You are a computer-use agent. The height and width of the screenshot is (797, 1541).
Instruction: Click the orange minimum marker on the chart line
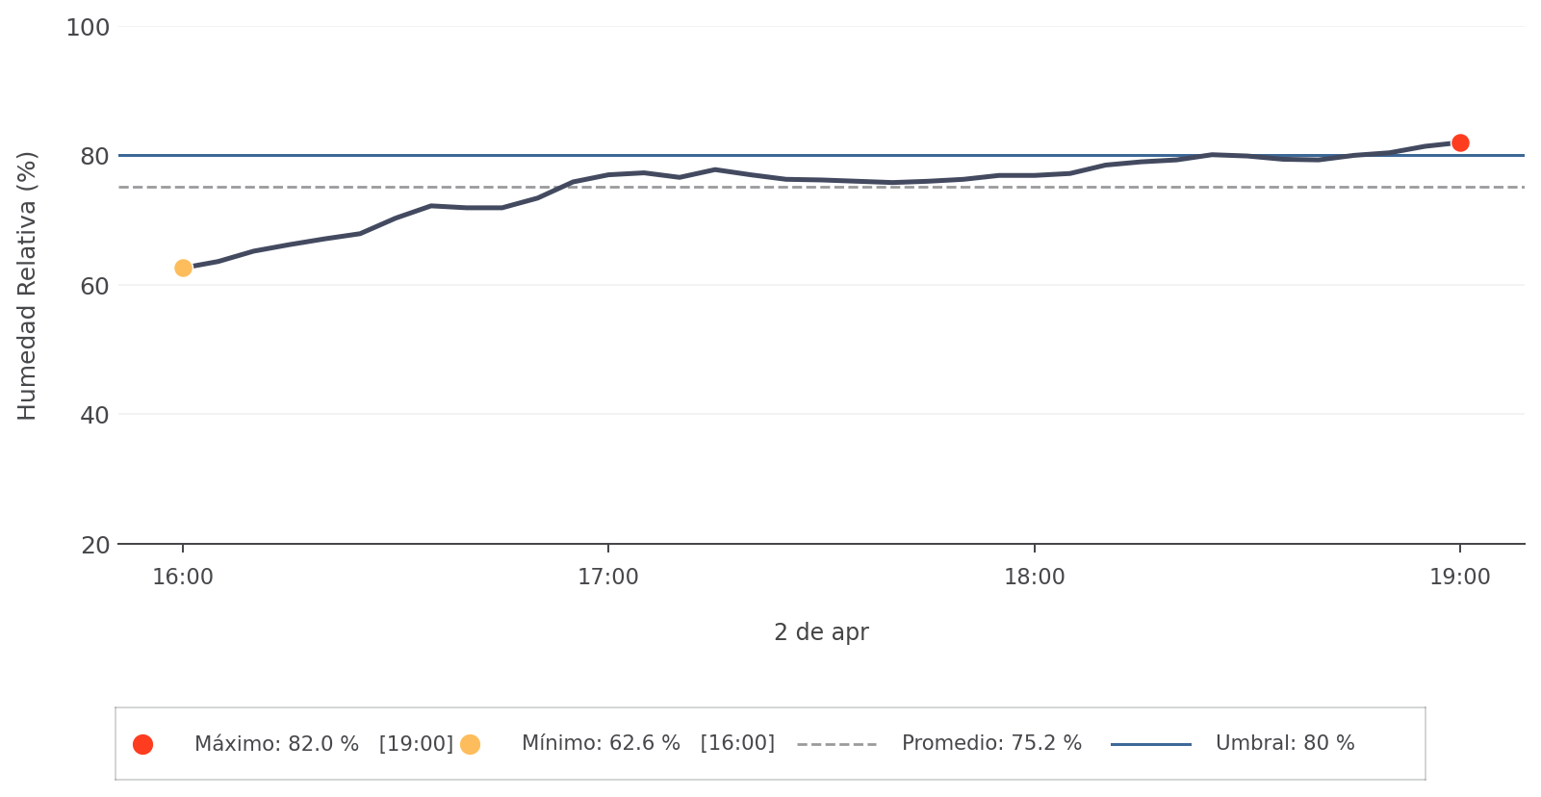pos(183,268)
